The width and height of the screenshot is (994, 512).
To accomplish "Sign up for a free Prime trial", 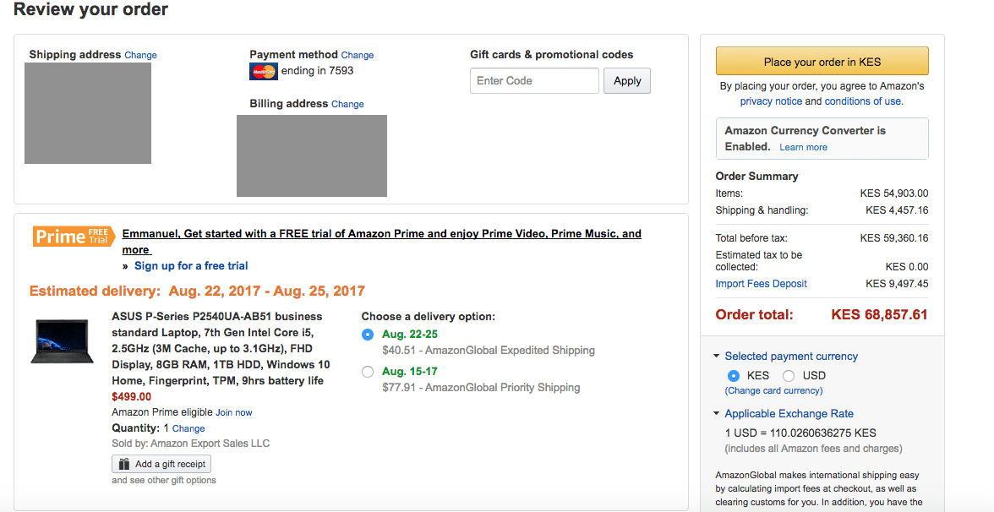I will (191, 266).
